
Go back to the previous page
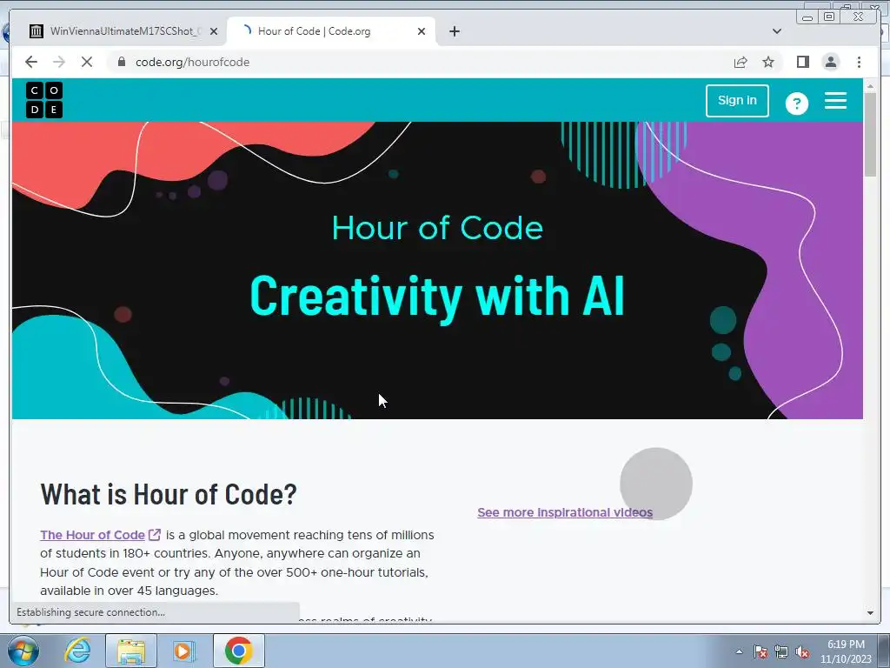coord(31,62)
